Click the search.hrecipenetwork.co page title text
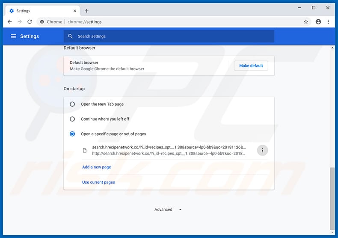 (x=169, y=147)
